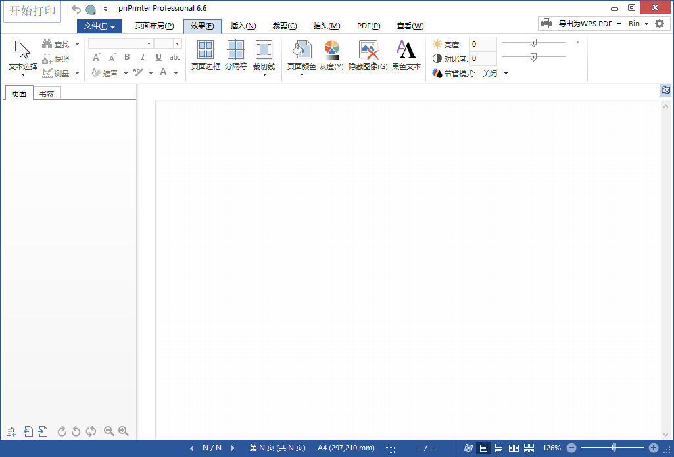The image size is (674, 457).
Task: Click the contrast (对比度) value field
Action: pos(483,58)
